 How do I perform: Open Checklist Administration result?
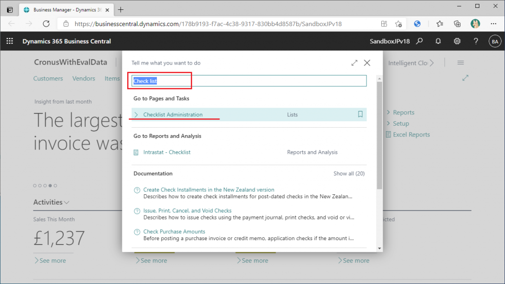(173, 114)
